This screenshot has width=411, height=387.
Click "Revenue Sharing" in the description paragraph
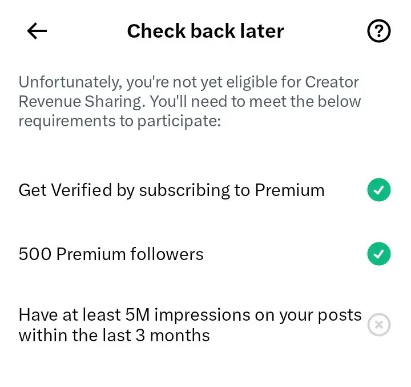(x=82, y=102)
